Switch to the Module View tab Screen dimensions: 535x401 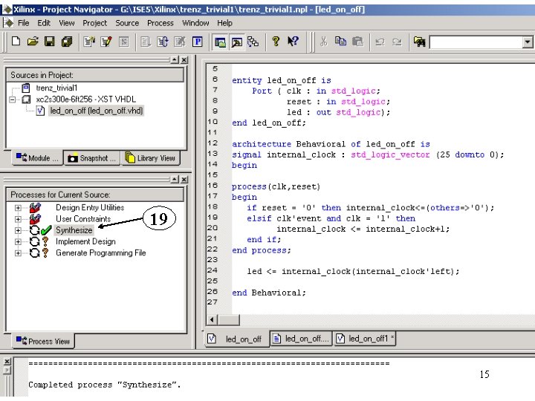(38, 158)
